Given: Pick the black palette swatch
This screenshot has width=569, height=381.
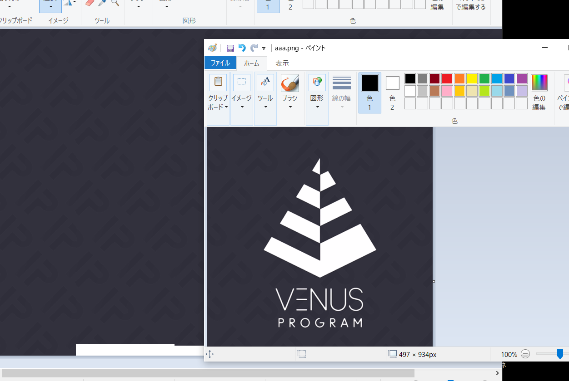Looking at the screenshot, I should click(x=410, y=79).
